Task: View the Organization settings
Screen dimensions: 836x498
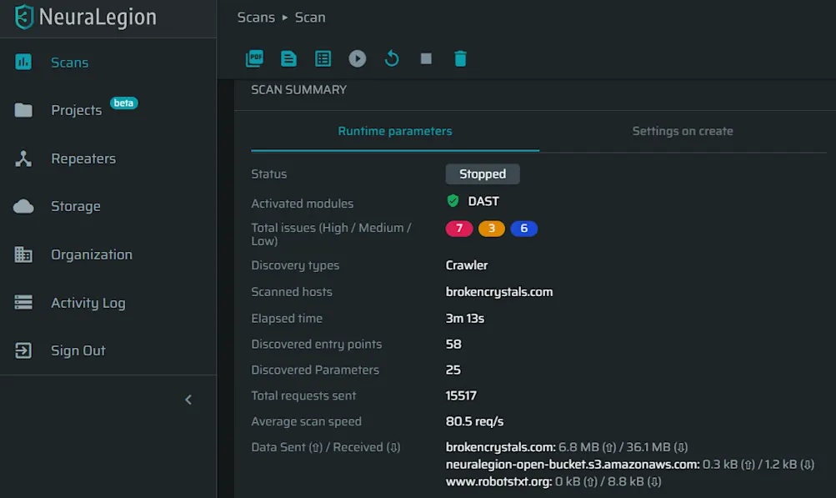Action: (x=92, y=254)
